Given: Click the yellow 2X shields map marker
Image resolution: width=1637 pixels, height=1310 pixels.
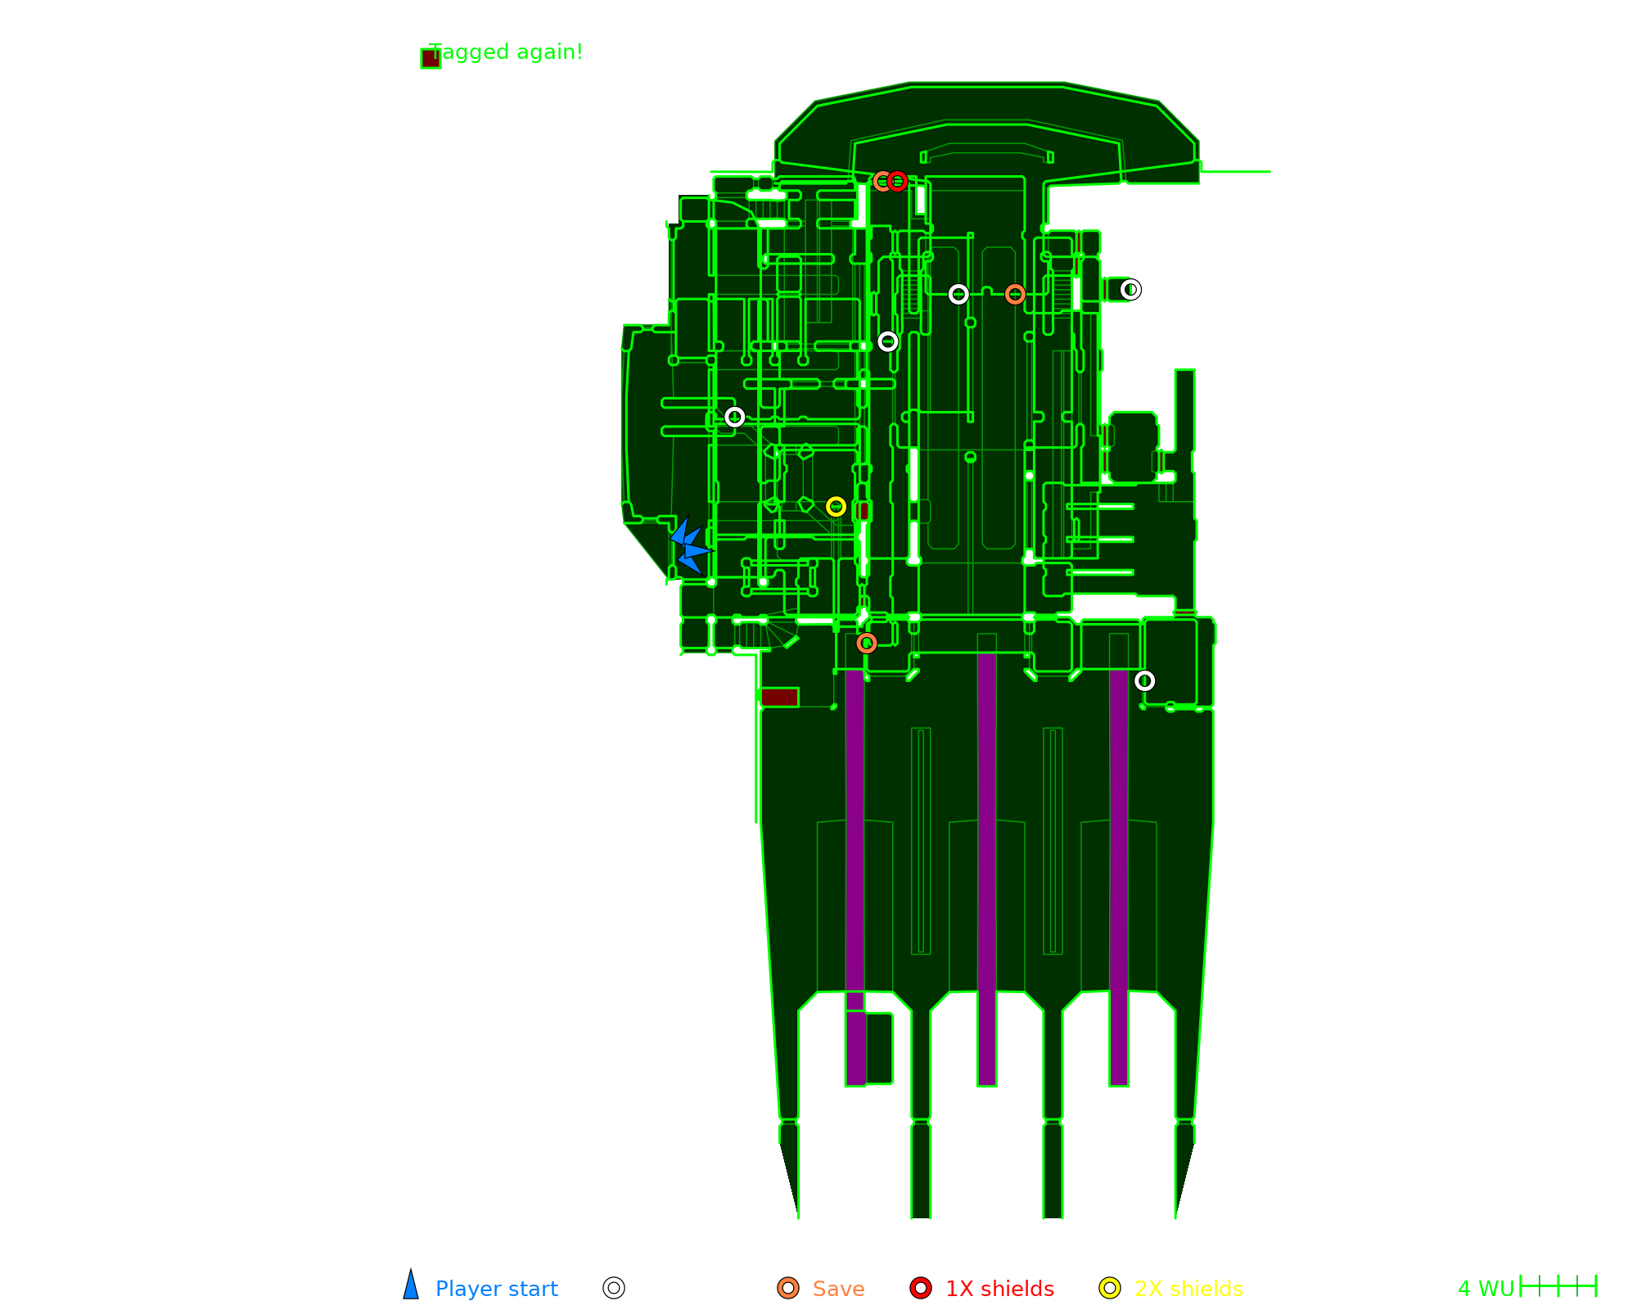Looking at the screenshot, I should tap(836, 507).
